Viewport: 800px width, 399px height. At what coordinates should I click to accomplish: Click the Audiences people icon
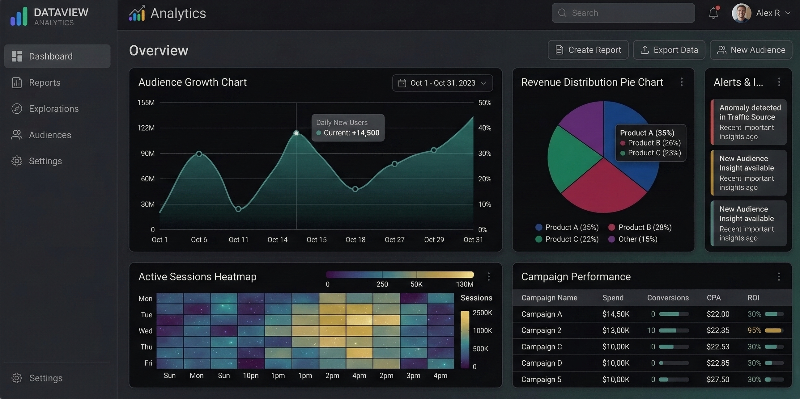(16, 135)
